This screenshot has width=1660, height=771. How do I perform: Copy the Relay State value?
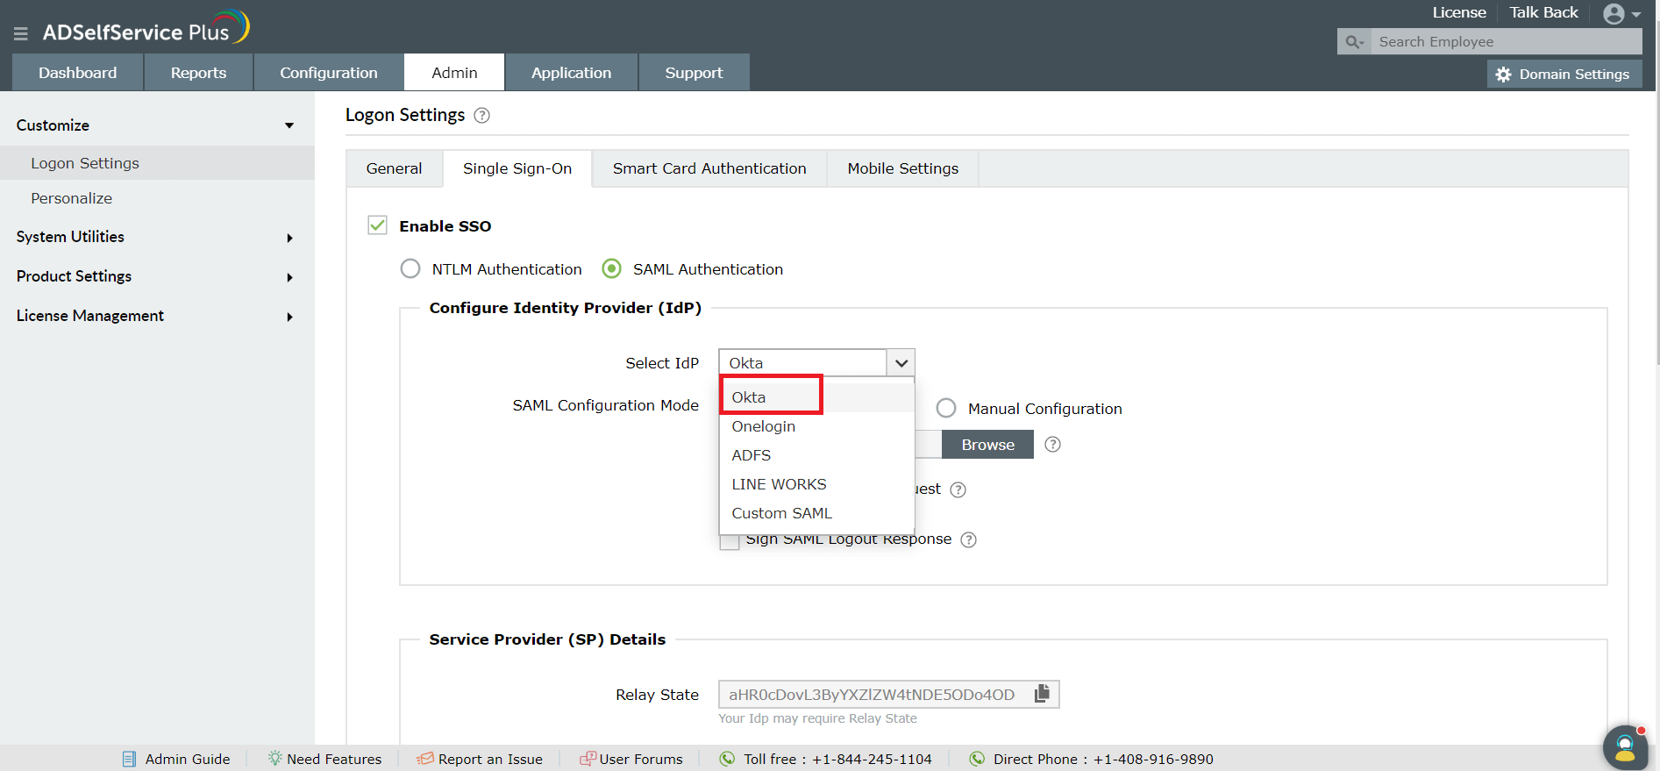point(1042,694)
